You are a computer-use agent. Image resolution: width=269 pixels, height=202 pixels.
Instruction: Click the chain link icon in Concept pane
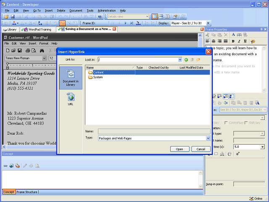[x=5, y=166]
